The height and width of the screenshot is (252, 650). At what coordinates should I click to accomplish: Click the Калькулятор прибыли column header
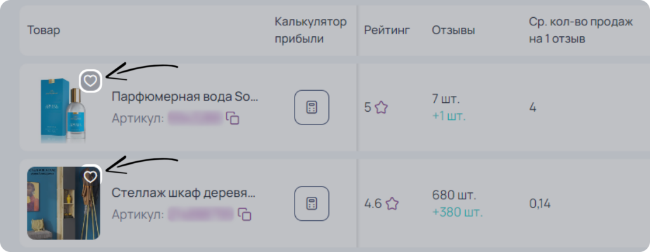click(x=310, y=30)
